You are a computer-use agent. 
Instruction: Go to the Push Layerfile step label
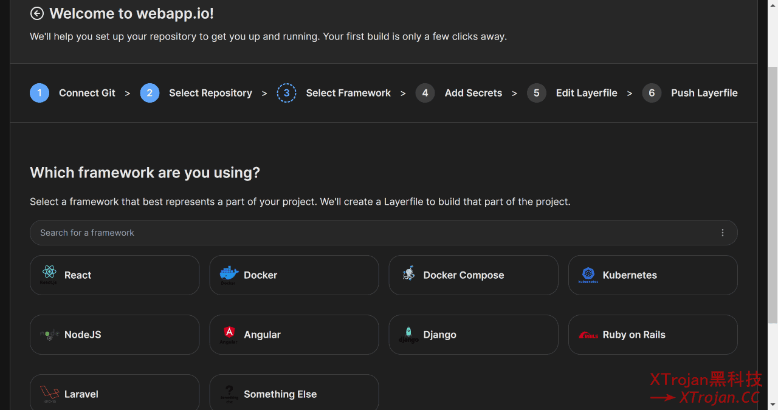[704, 93]
